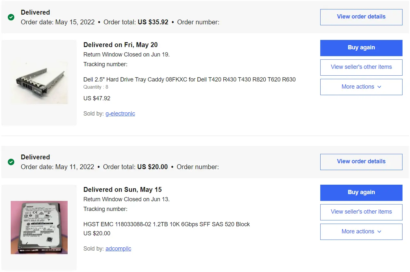The height and width of the screenshot is (272, 410).
Task: Expand More actions for the Dell tray order
Action: (x=361, y=87)
